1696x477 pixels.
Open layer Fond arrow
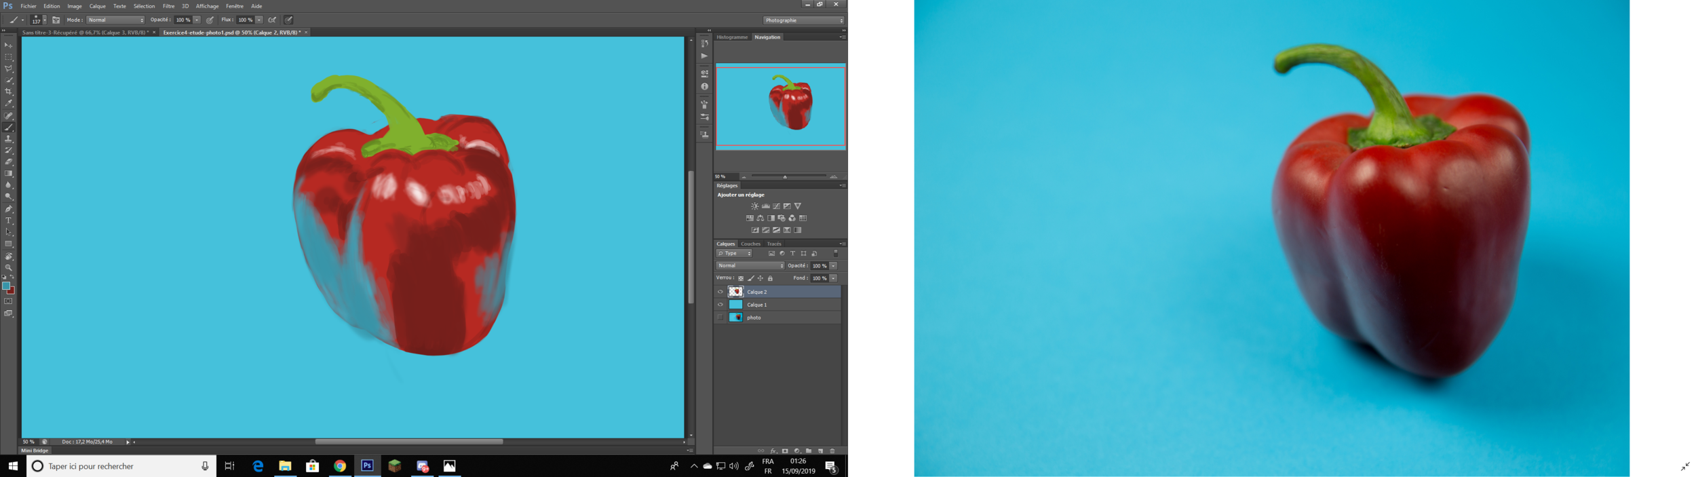(x=834, y=278)
